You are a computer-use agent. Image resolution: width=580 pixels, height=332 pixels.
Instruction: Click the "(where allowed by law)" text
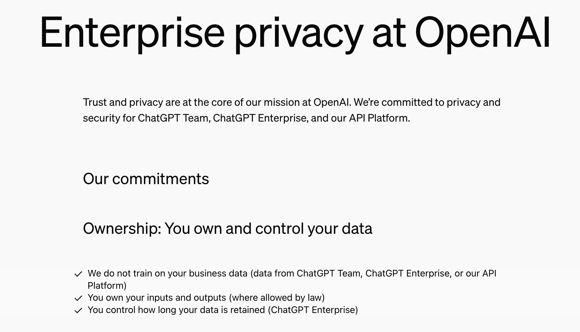[277, 298]
